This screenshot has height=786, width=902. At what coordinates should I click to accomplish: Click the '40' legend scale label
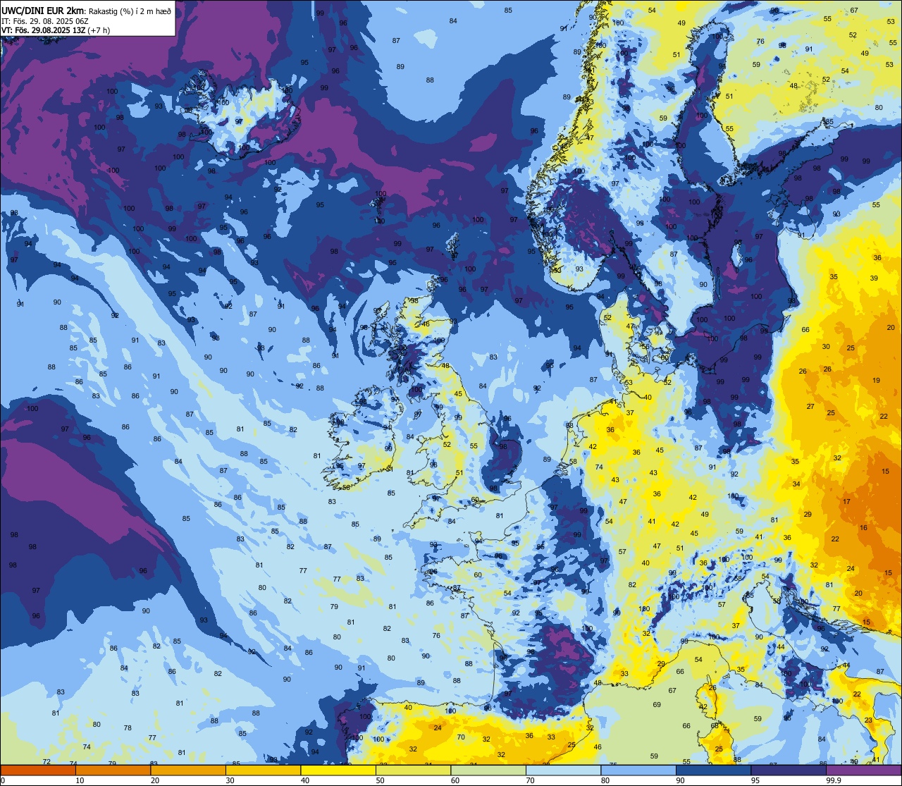(x=304, y=780)
